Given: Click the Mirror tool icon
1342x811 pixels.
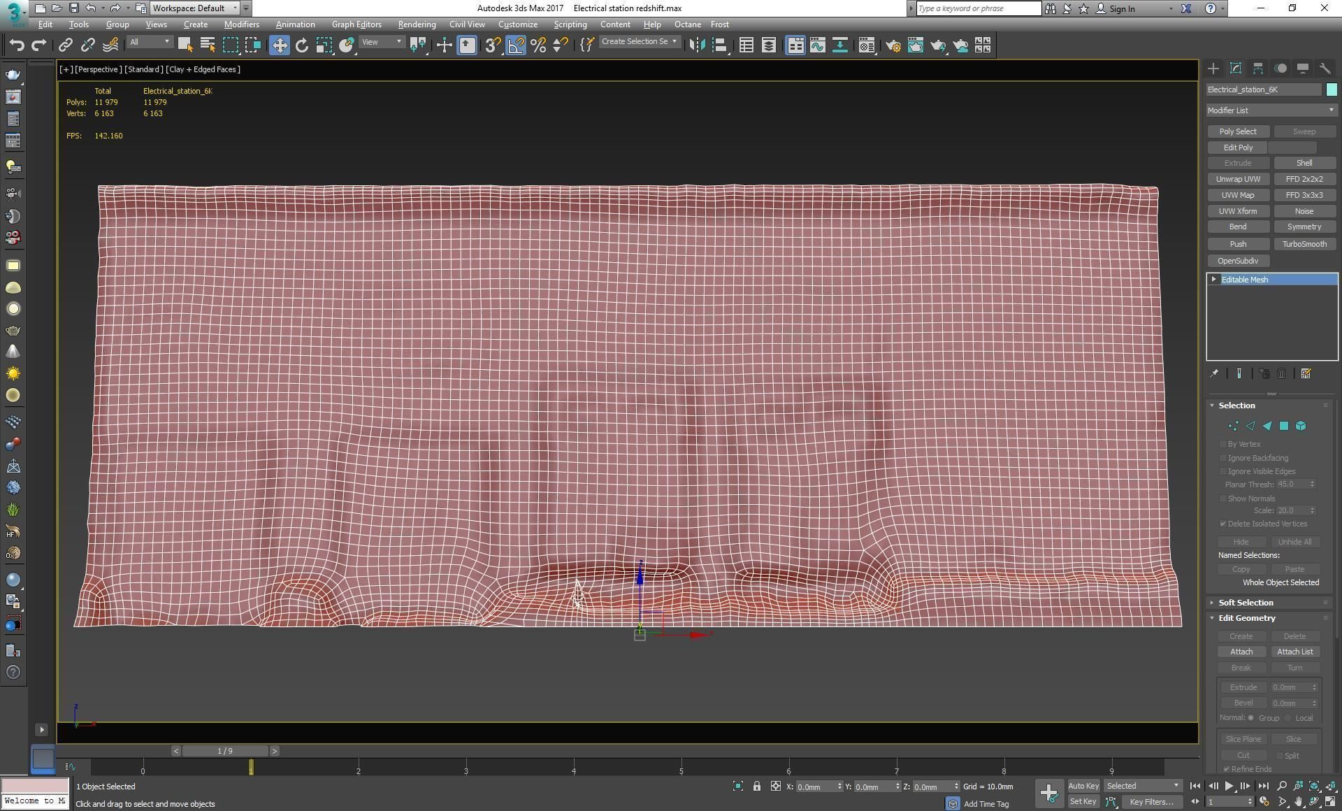Looking at the screenshot, I should 697,45.
